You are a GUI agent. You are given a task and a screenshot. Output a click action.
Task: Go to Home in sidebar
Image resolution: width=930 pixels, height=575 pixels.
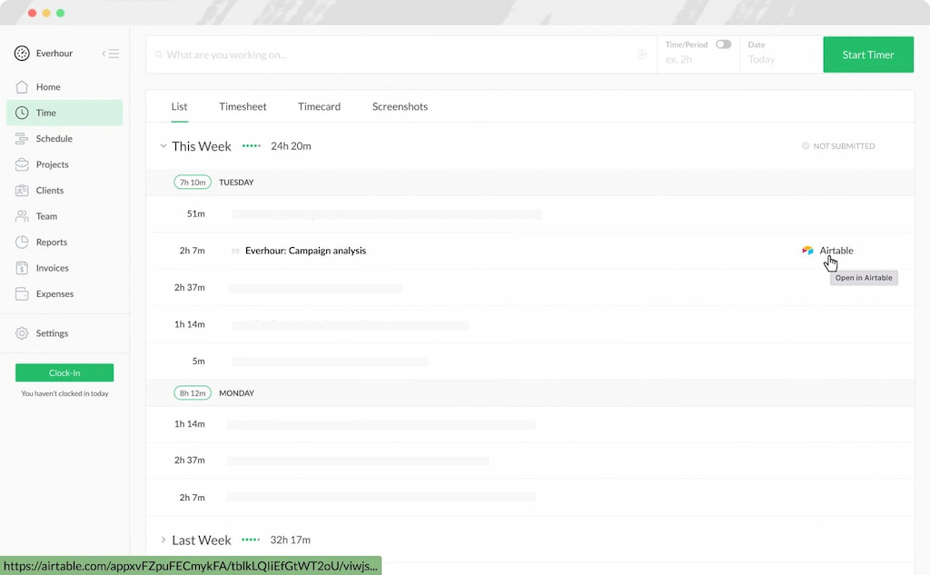pyautogui.click(x=64, y=86)
